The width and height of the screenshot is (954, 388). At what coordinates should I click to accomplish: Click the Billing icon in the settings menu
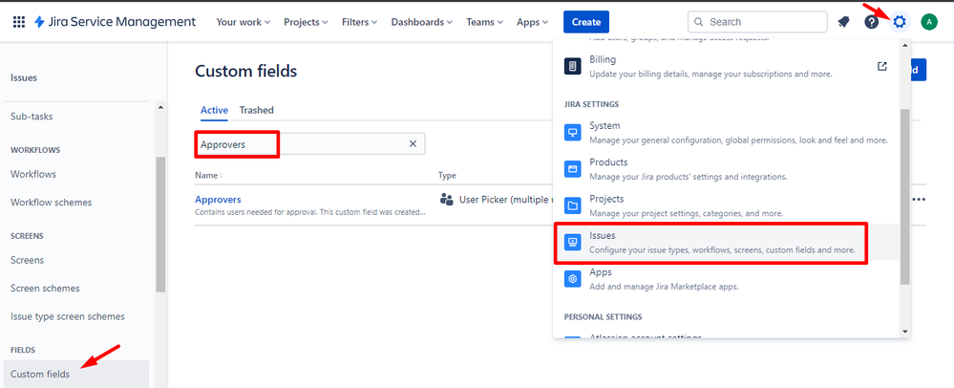click(573, 66)
